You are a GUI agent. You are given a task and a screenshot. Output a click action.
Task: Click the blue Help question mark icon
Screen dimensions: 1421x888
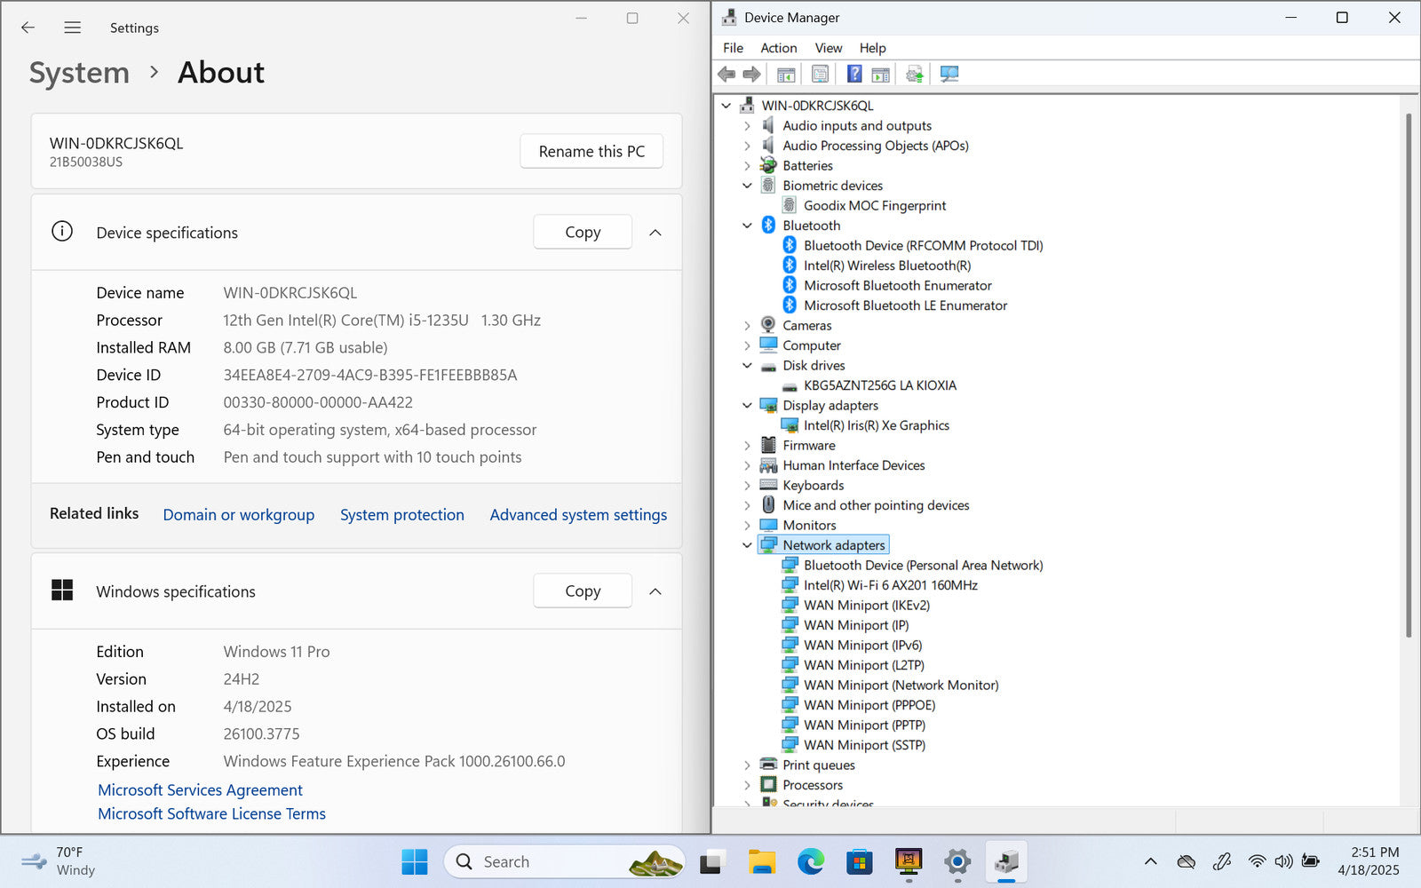click(854, 75)
